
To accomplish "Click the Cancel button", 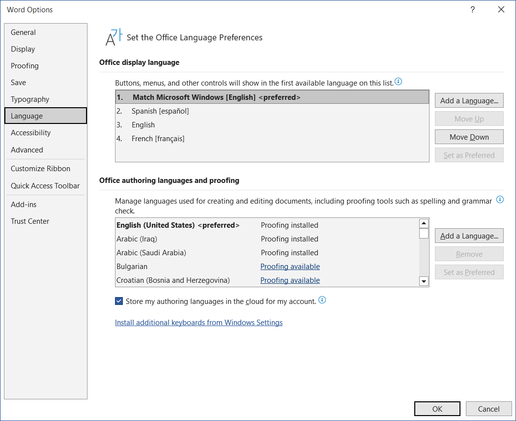I will coord(488,409).
